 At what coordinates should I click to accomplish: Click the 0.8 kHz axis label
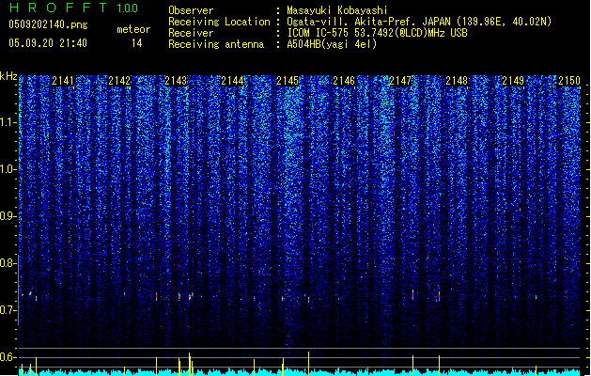pyautogui.click(x=8, y=263)
